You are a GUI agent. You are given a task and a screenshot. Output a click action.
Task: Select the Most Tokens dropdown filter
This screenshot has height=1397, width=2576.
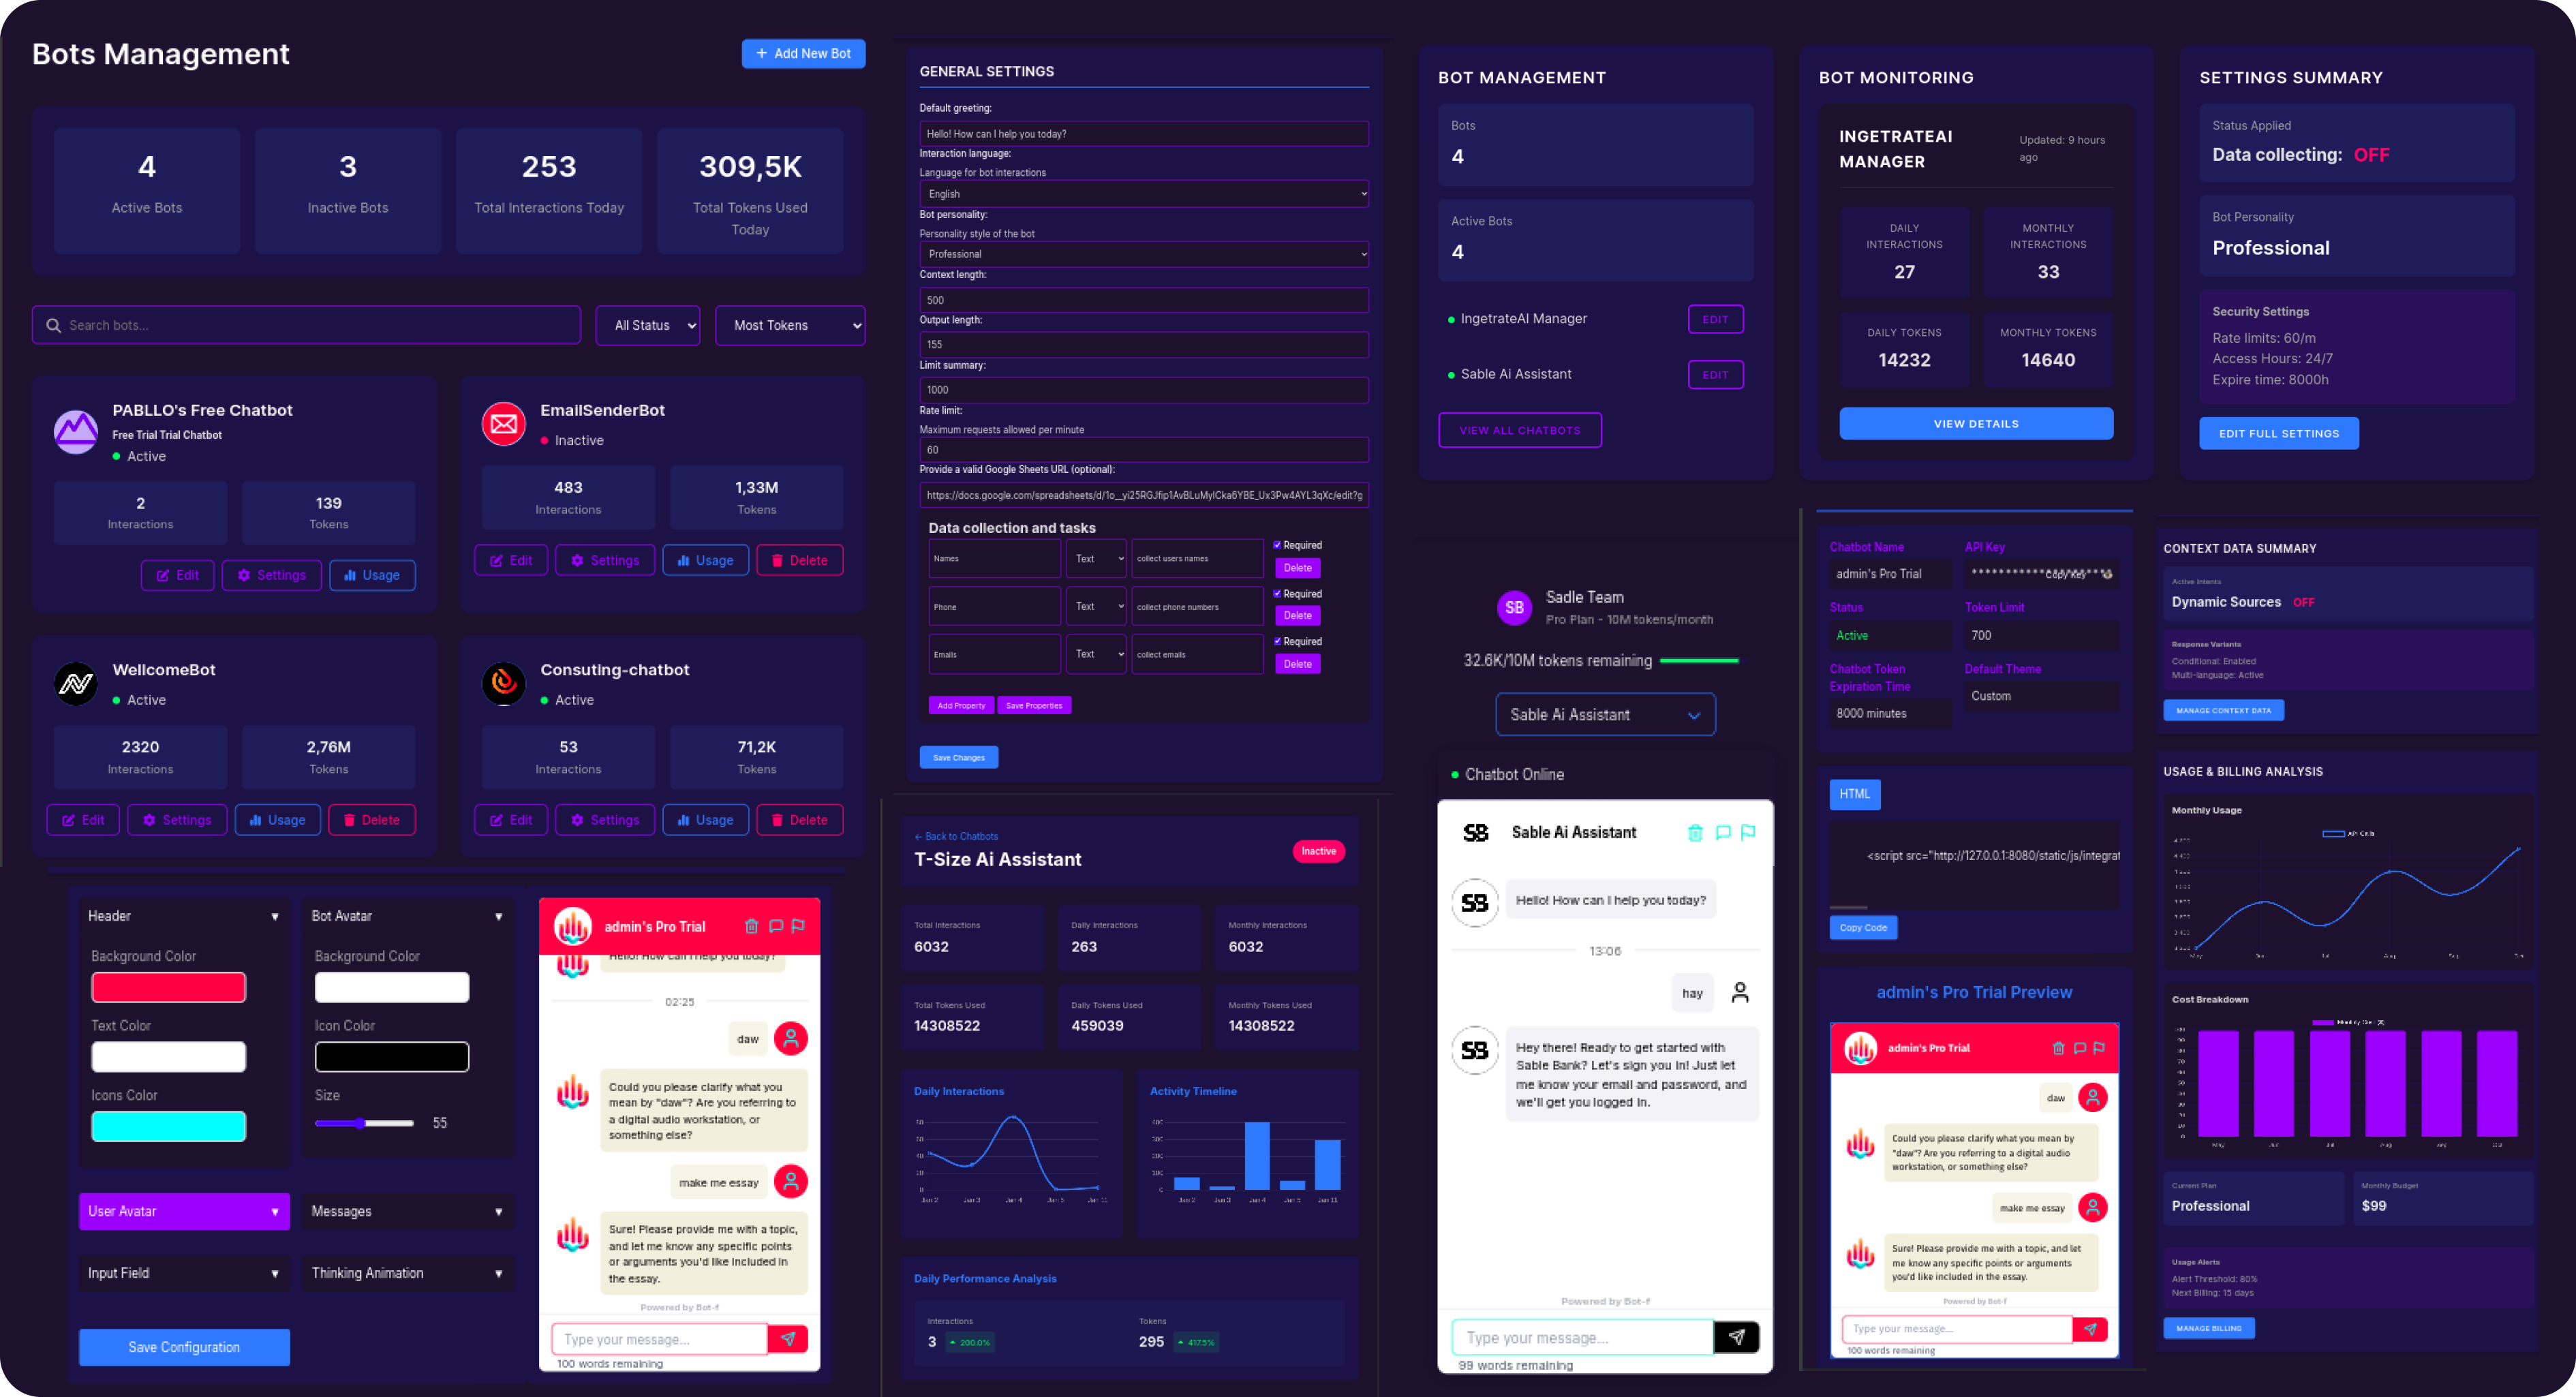point(786,325)
